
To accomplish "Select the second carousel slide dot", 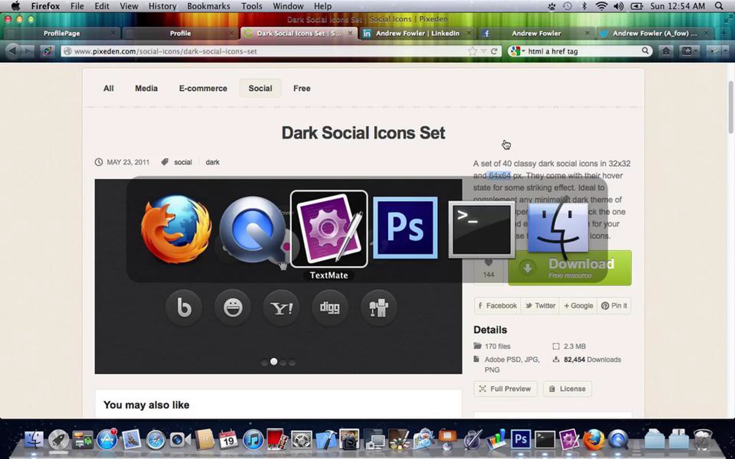I will (274, 362).
